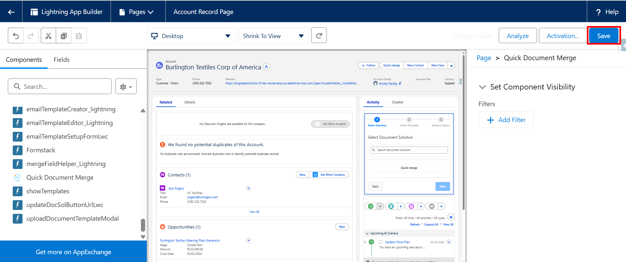Click the New Case button
The height and width of the screenshot is (262, 626).
438,65
